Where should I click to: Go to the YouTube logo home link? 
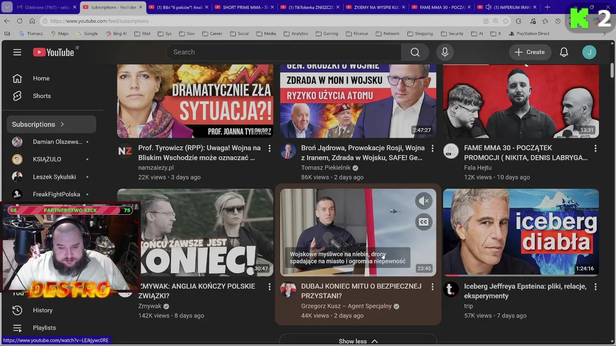[x=53, y=52]
